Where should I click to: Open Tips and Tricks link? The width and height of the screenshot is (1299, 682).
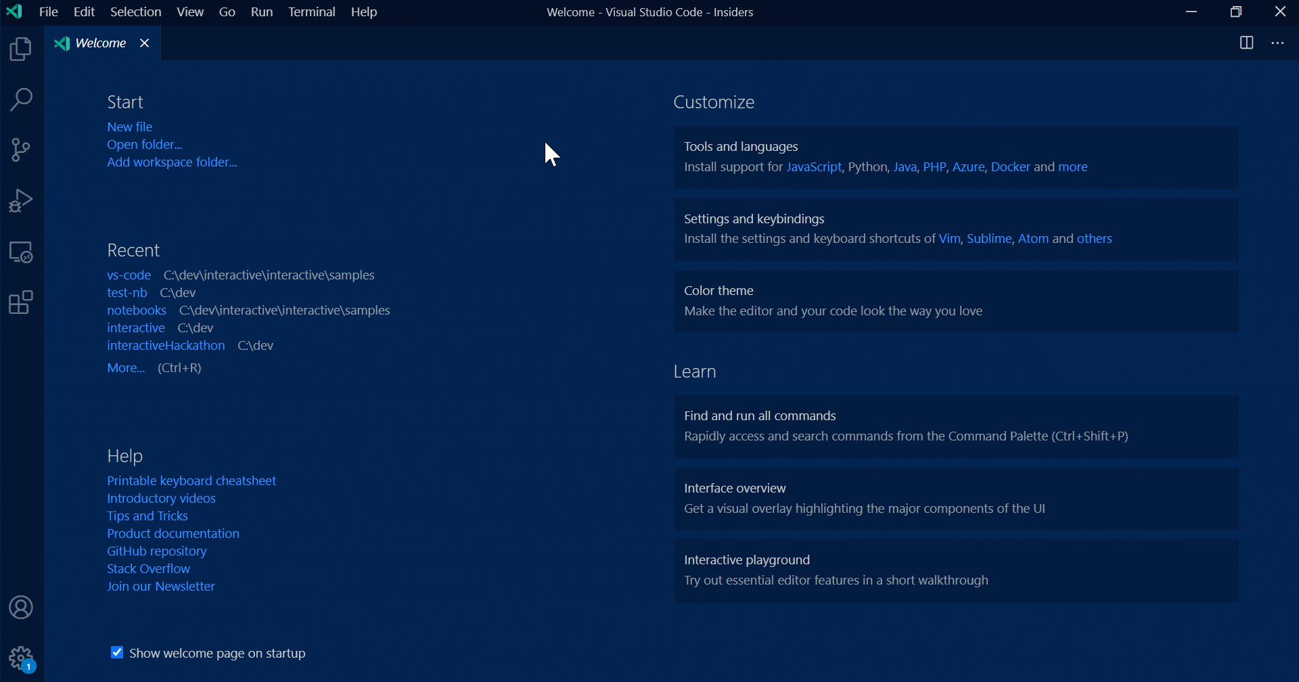coord(147,516)
